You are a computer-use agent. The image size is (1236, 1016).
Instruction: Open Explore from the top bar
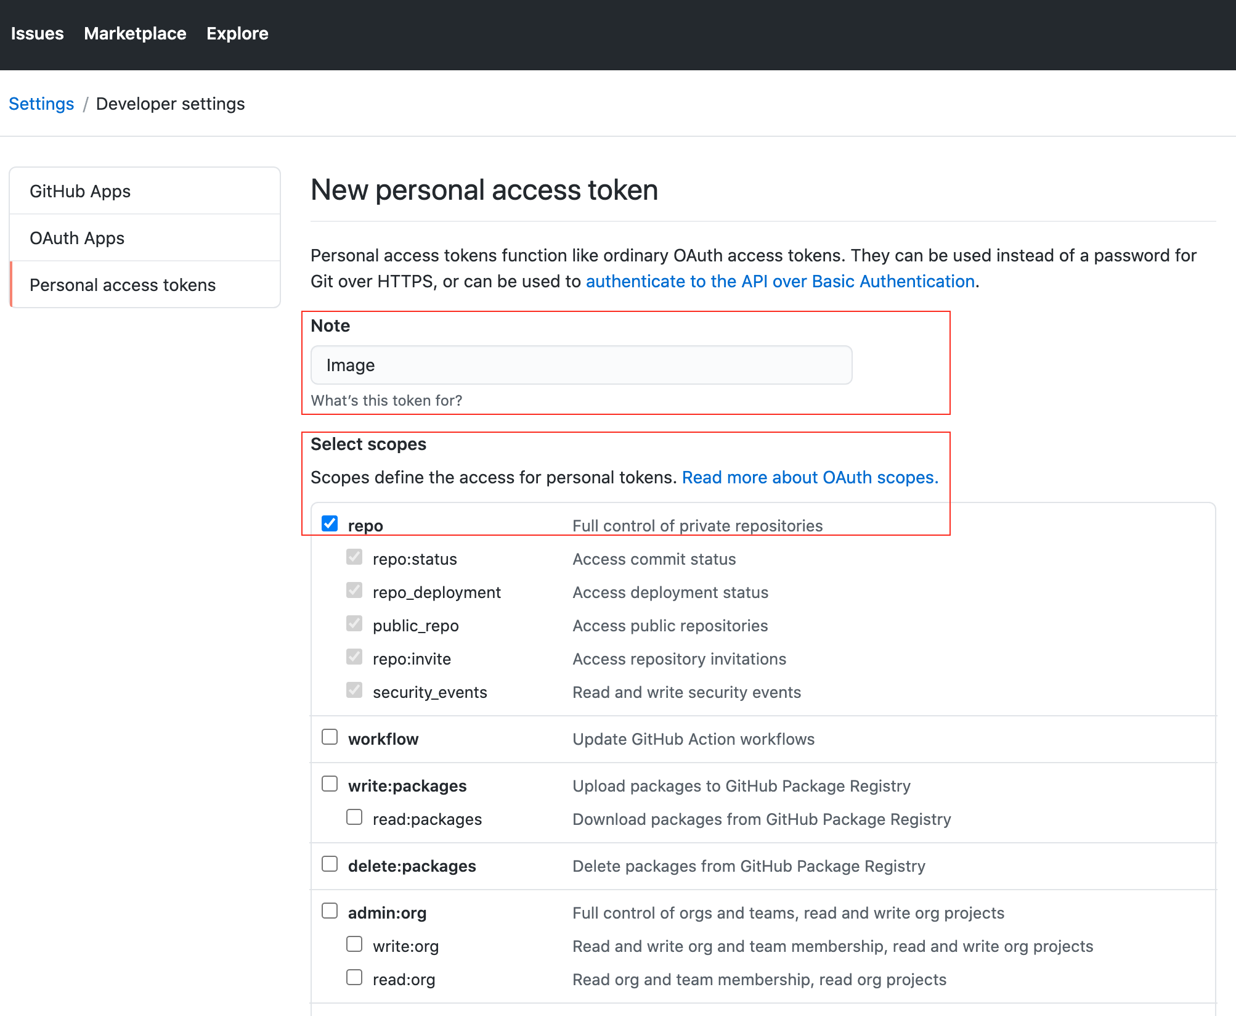237,33
